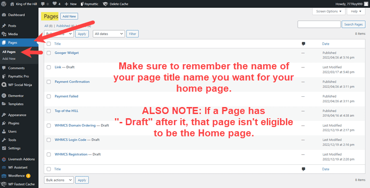Click the Comments bubble icon in sidebar
370x188 pixels.
click(4, 68)
